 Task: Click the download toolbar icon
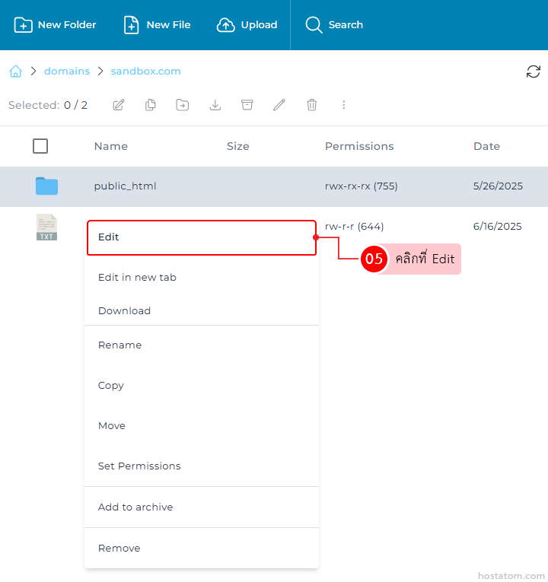click(x=215, y=105)
